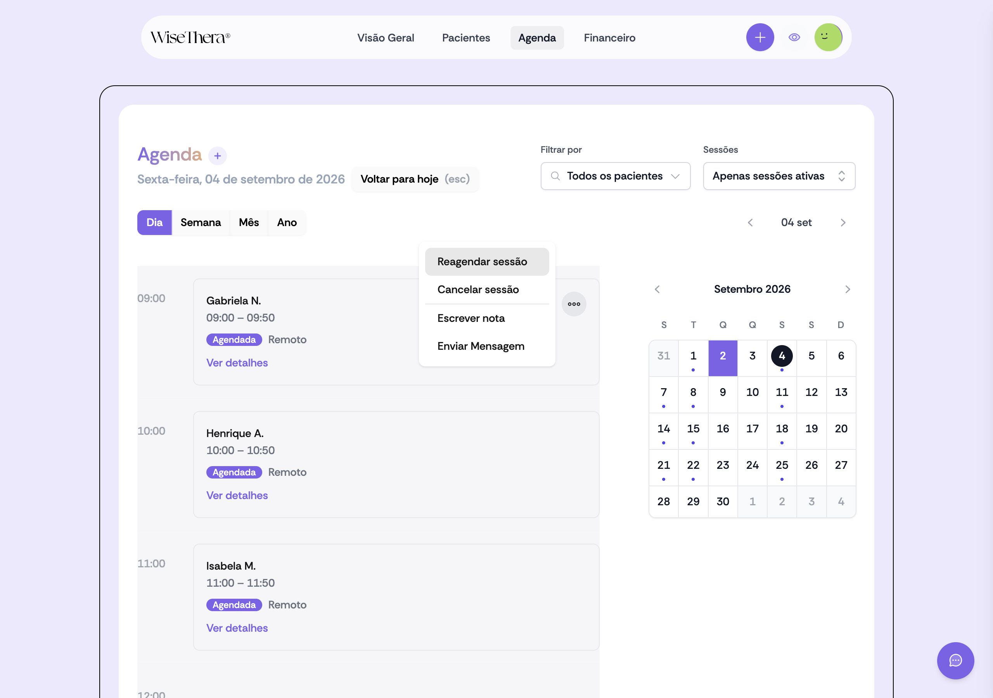Image resolution: width=993 pixels, height=698 pixels.
Task: Choose Escrever nota from the menu
Action: (487, 318)
